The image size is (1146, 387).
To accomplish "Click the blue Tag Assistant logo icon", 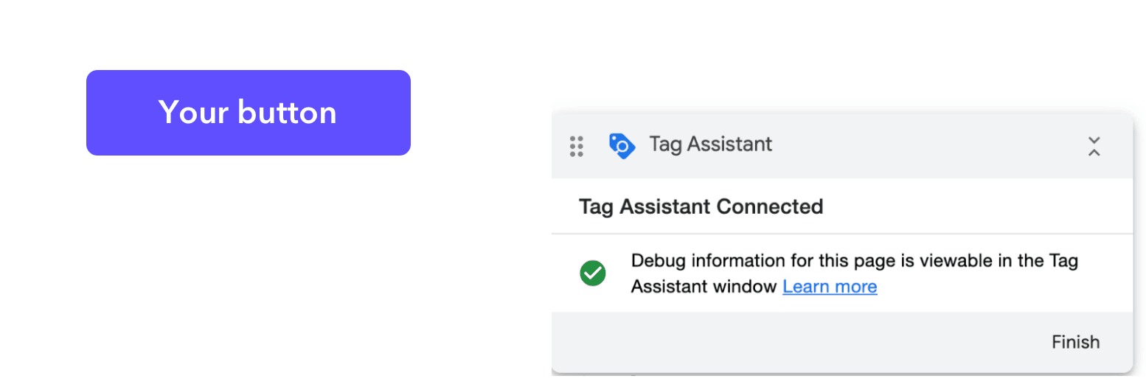I will (x=622, y=145).
